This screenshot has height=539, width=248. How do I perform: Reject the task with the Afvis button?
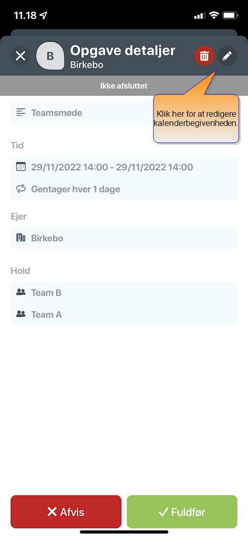point(66,512)
